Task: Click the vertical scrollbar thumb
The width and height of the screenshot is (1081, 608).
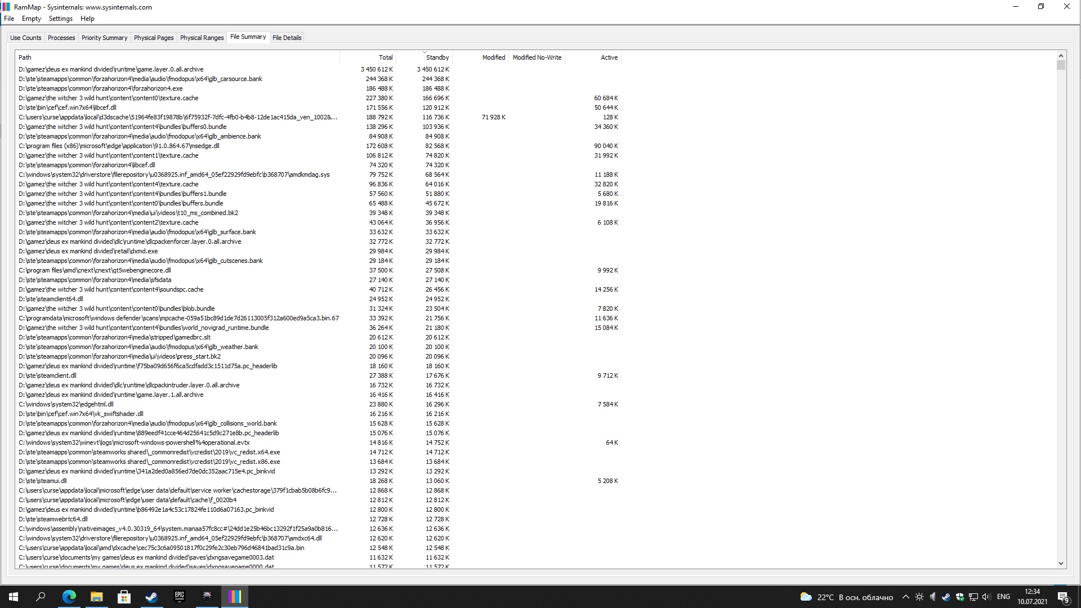Action: (x=1061, y=65)
